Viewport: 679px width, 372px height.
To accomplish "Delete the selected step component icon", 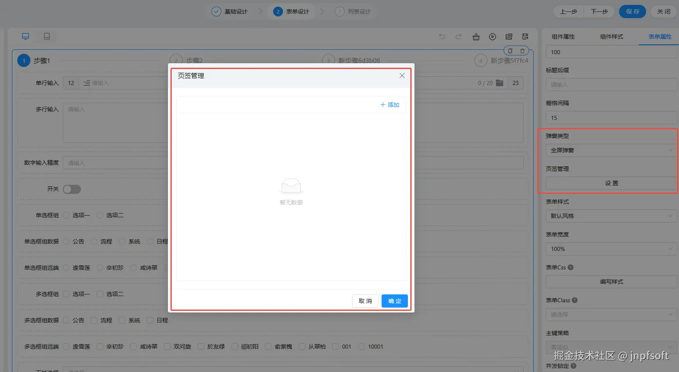I will pos(522,51).
